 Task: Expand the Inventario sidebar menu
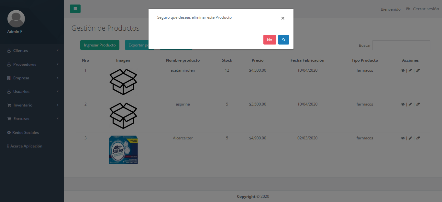(32, 105)
